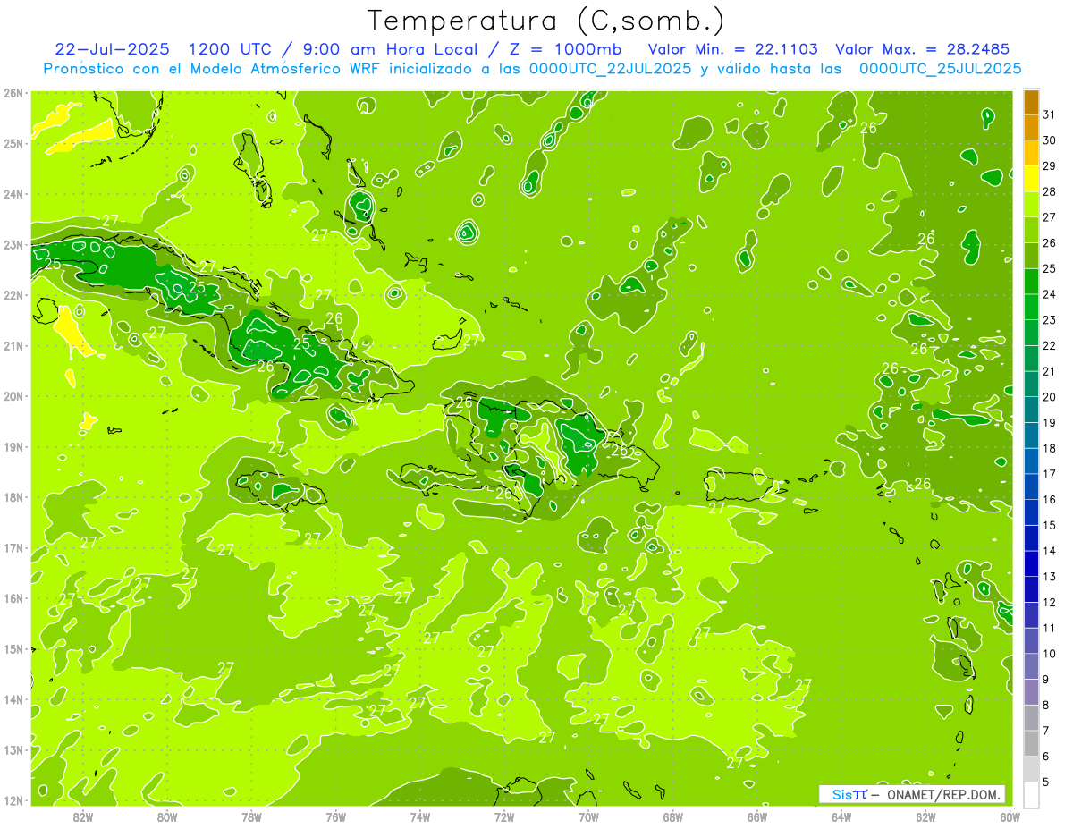This screenshot has width=1073, height=829.
Task: Click the '15N' latitude axis label
Action: [13, 648]
